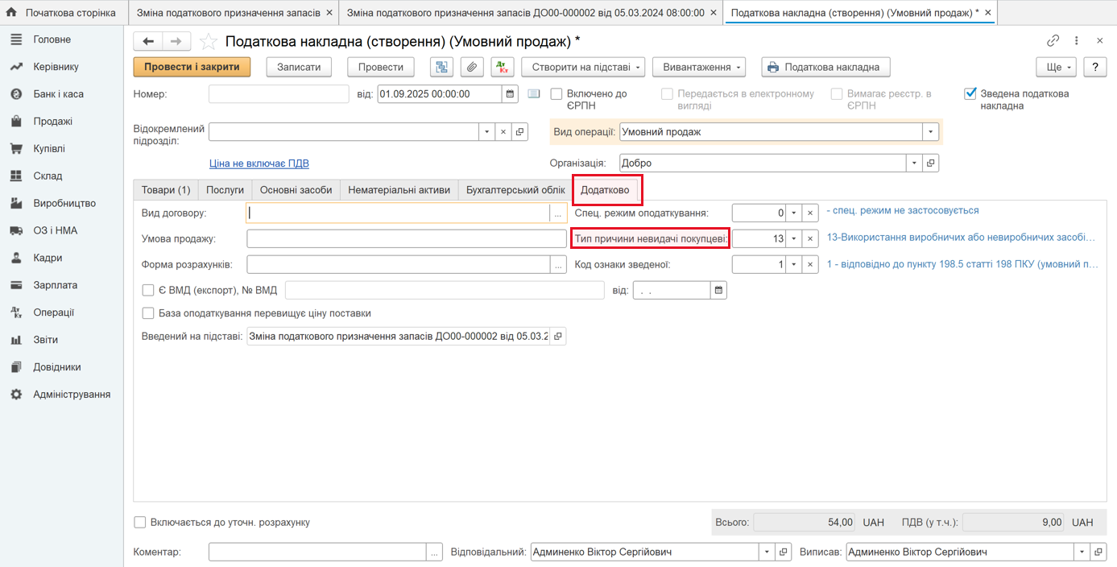Click into the Коментар text field

[x=317, y=553]
